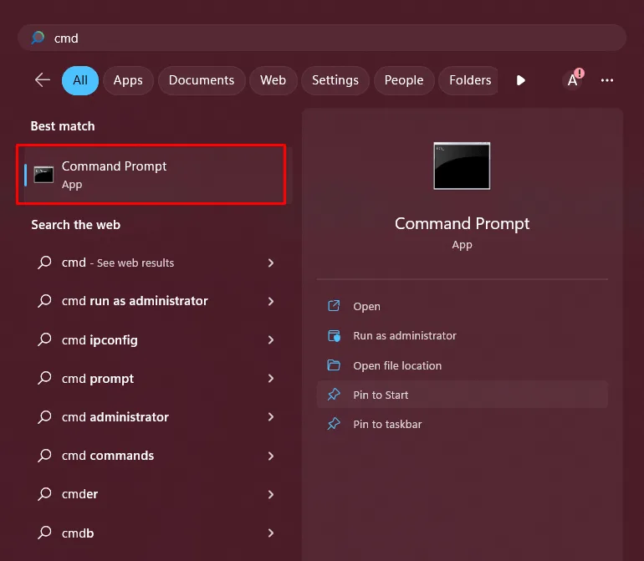Image resolution: width=644 pixels, height=561 pixels.
Task: Click the user account avatar icon
Action: (x=573, y=80)
